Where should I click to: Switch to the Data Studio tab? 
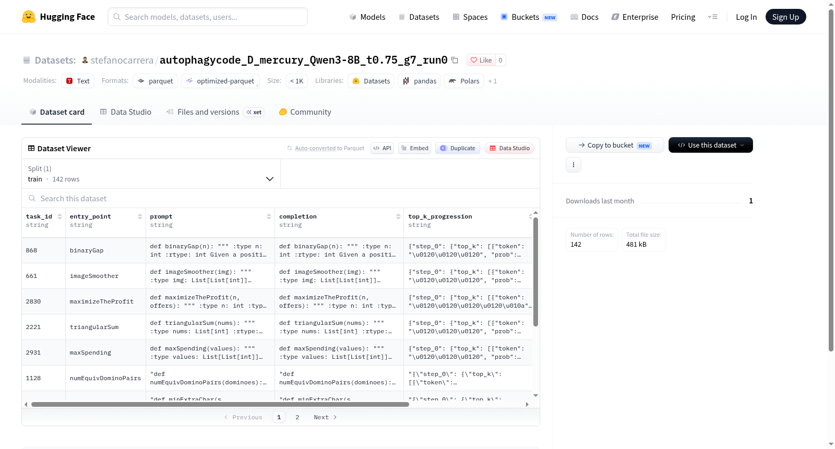point(125,112)
